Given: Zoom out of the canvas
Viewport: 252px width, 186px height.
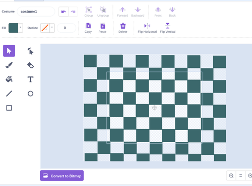Looking at the screenshot, I should 231,175.
